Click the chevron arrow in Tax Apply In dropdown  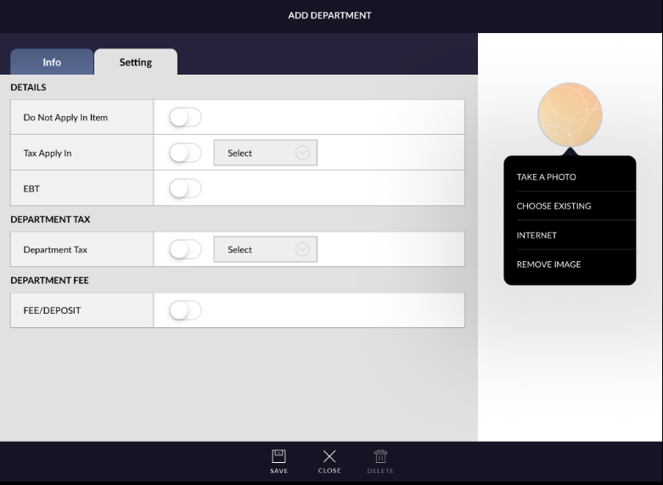pos(302,153)
